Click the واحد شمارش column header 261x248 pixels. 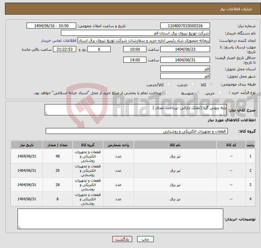118,145
